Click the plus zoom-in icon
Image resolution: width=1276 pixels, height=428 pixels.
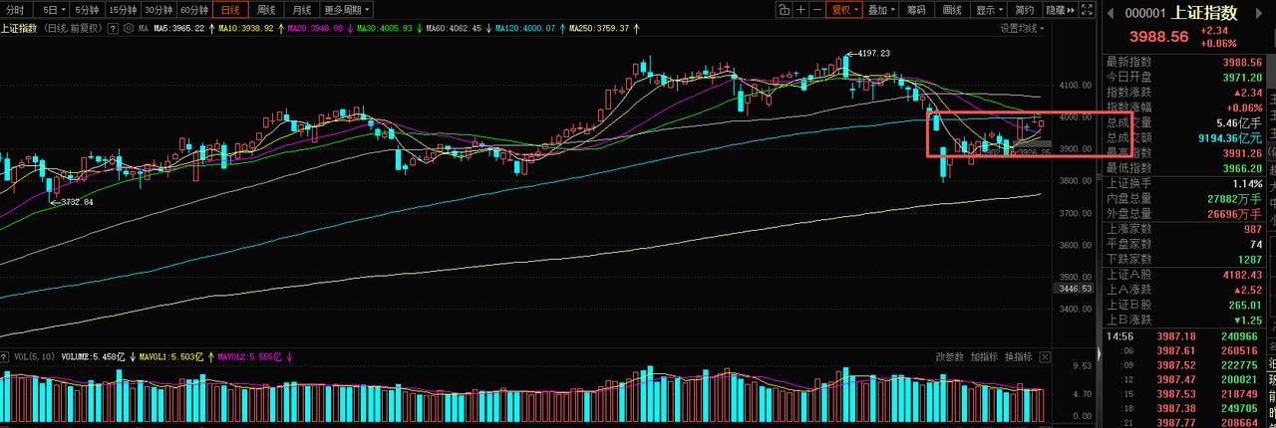tap(801, 10)
